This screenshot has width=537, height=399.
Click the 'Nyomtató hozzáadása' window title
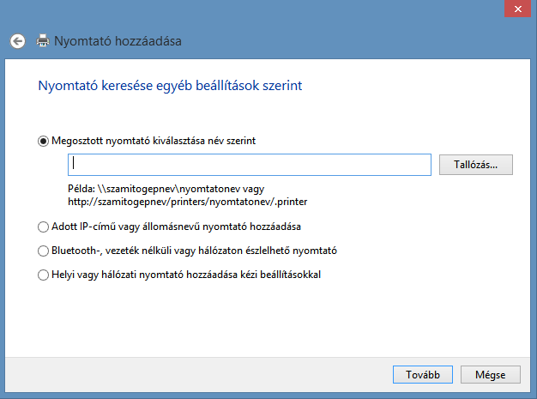coord(118,41)
